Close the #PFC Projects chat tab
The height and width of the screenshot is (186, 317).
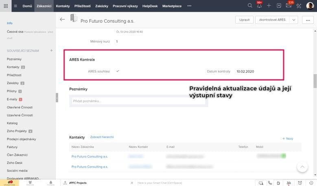click(x=132, y=183)
